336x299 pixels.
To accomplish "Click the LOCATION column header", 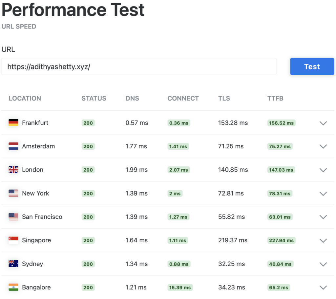I will pyautogui.click(x=25, y=98).
